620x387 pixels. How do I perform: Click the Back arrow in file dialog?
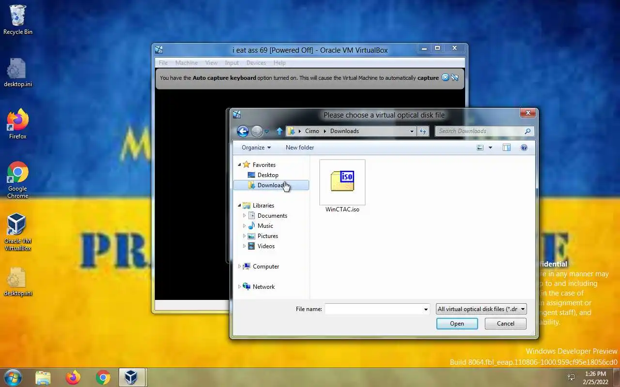point(243,131)
